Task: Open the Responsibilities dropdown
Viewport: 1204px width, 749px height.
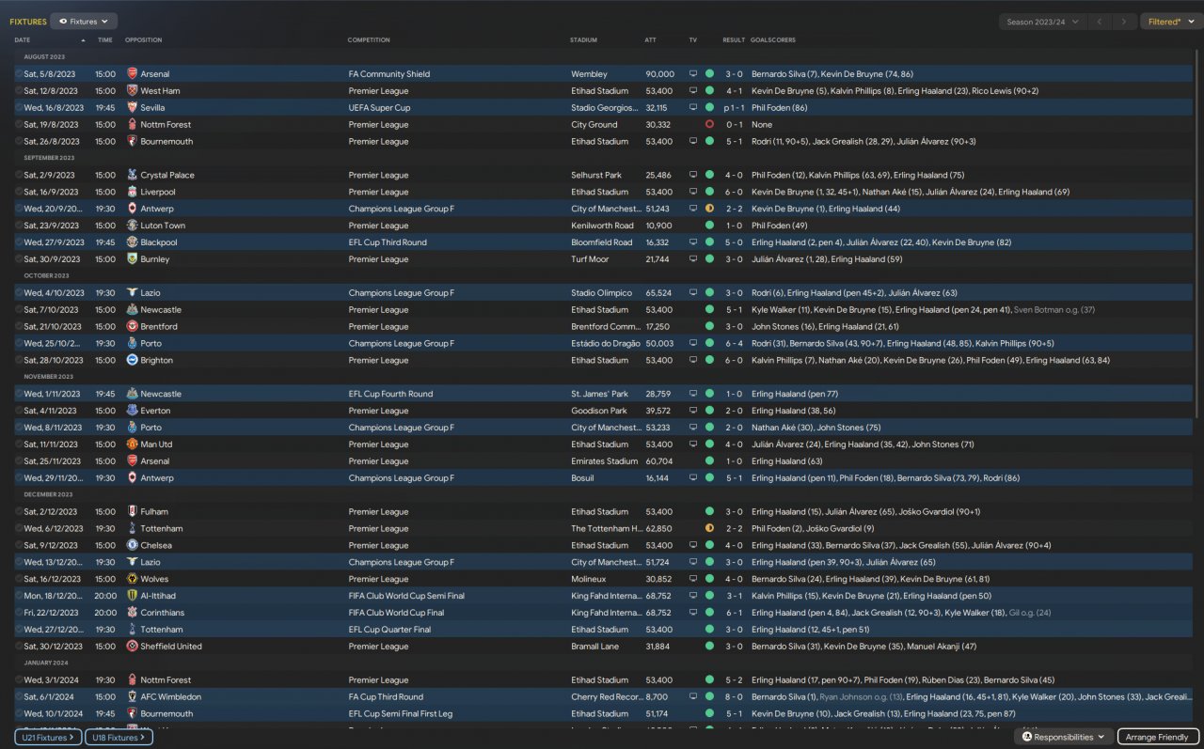Action: (x=1063, y=738)
